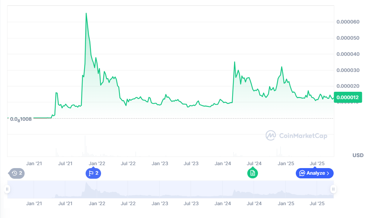This screenshot has width=377, height=218.
Task: Click the Jul '24 label on the main axis
Action: pos(254,163)
